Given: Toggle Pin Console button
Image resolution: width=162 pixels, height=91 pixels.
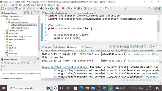Looking at the screenshot, I should (142, 47).
